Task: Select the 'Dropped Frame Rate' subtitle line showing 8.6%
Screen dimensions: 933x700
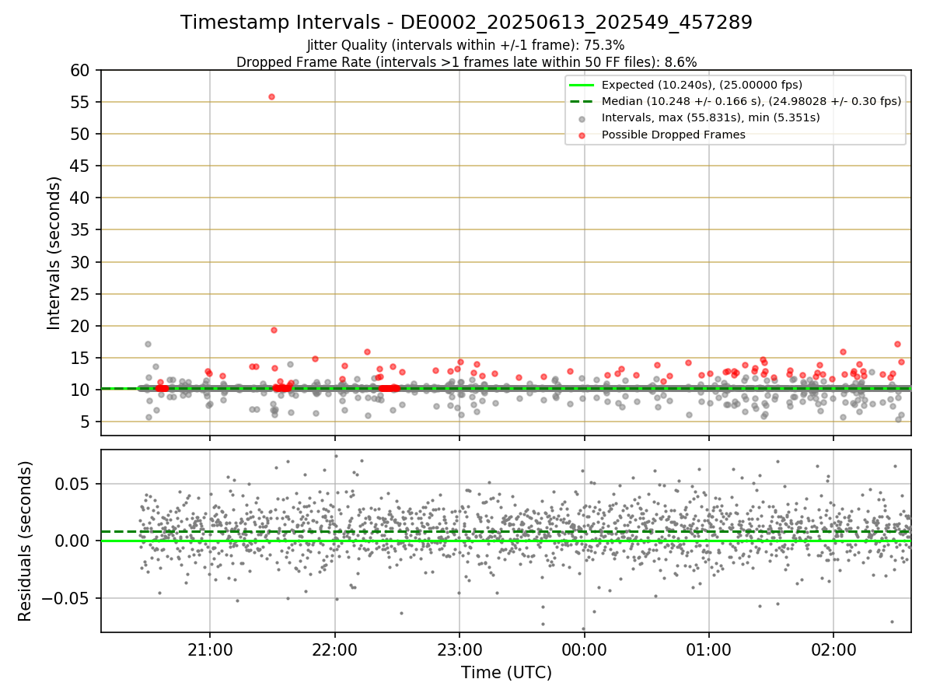Action: pyautogui.click(x=466, y=61)
